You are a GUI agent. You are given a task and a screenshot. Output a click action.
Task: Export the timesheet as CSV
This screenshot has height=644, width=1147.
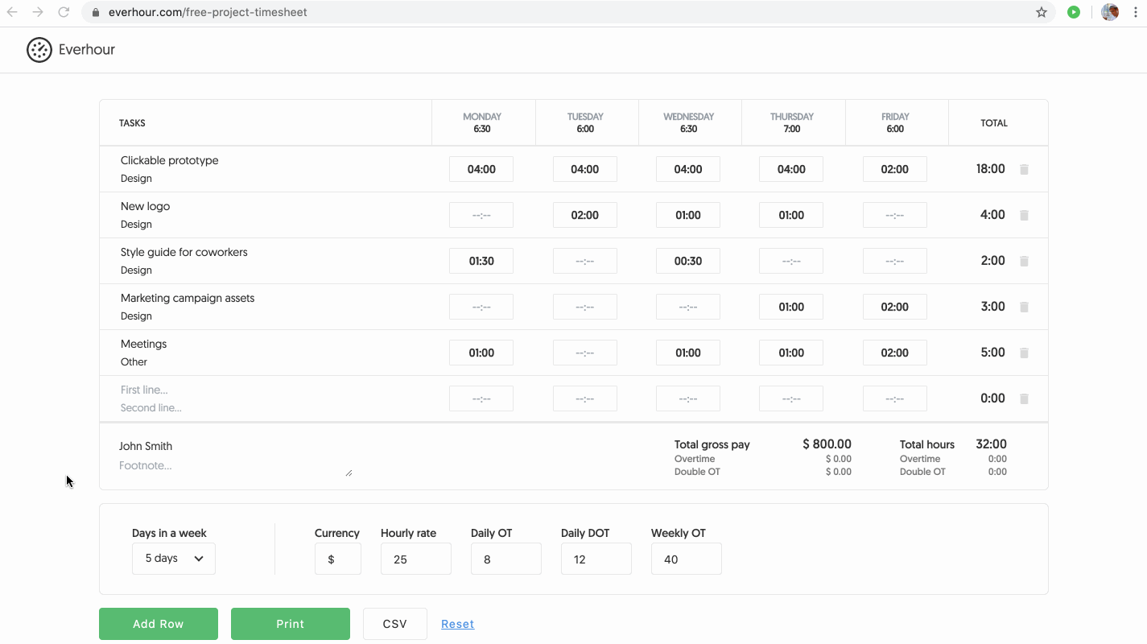tap(394, 623)
